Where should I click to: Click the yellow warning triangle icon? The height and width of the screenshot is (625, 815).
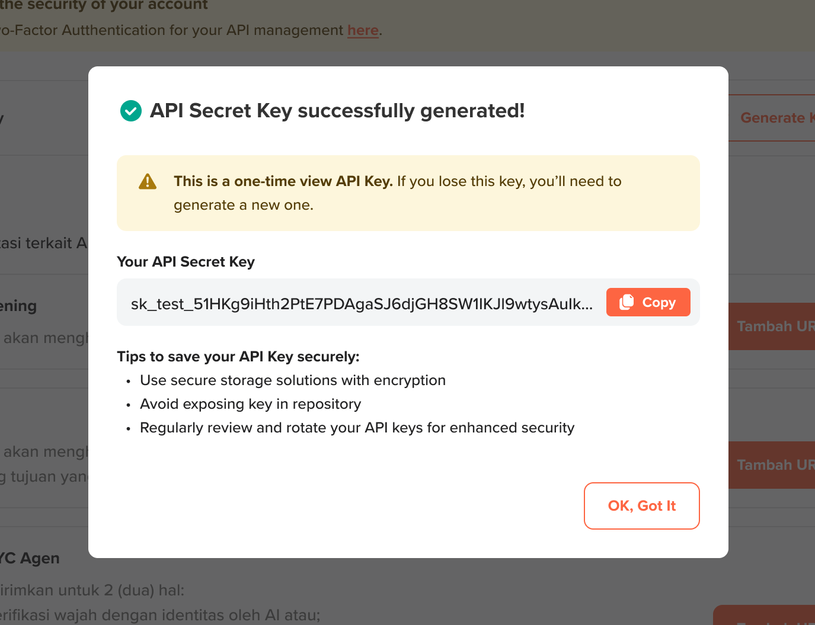[x=148, y=182]
